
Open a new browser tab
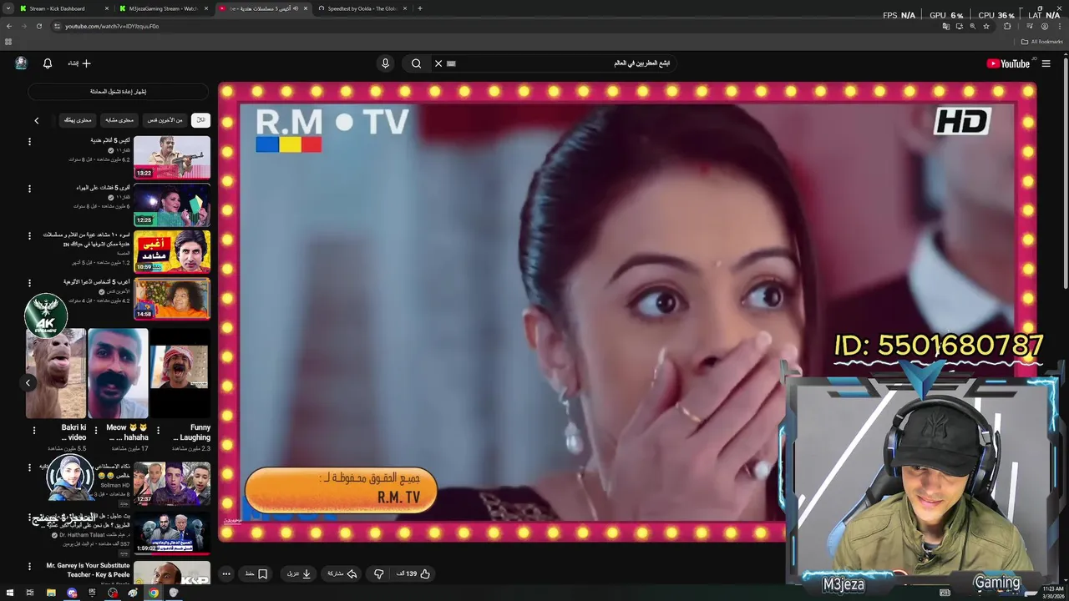tap(420, 8)
